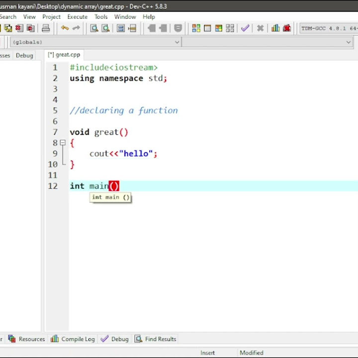
Task: Click the grayed-out Unindent icon
Action: click(163, 28)
